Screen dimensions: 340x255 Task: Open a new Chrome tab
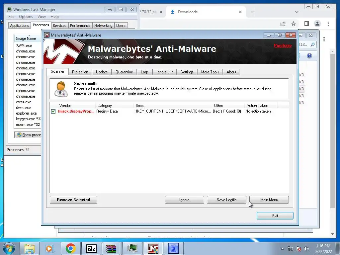253,12
